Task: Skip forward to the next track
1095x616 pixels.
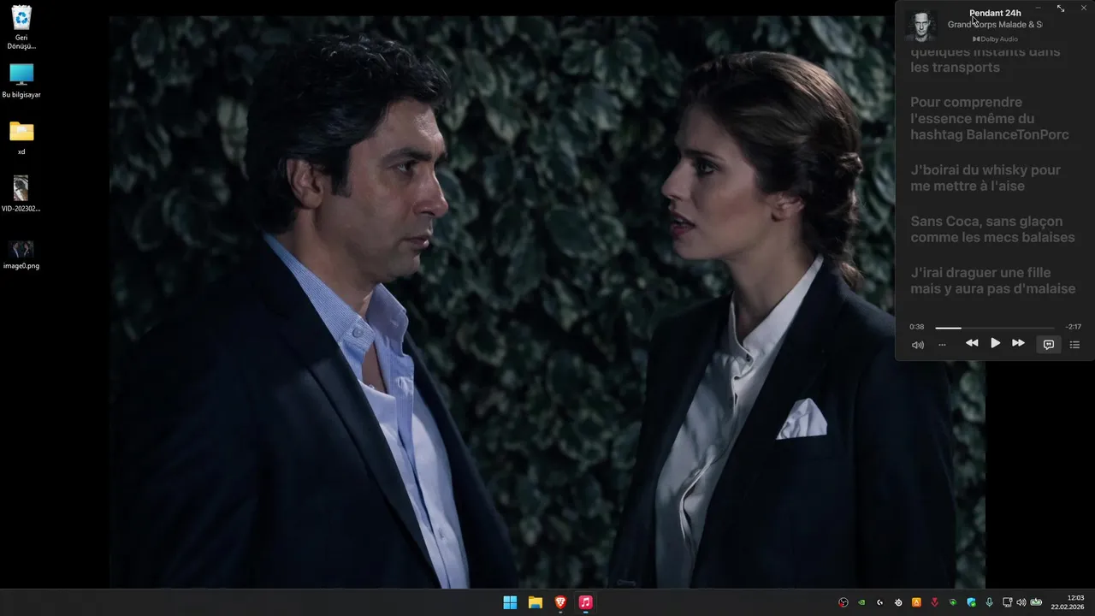Action: 1018,343
